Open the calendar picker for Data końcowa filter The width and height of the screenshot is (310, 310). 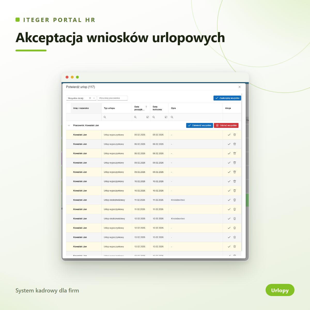click(166, 117)
